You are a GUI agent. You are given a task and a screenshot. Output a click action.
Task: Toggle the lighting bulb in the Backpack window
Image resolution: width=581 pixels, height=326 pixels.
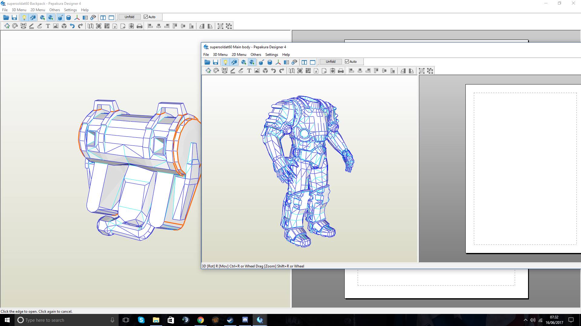(24, 17)
